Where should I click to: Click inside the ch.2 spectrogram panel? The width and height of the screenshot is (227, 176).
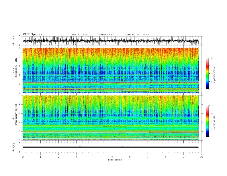coord(110,118)
